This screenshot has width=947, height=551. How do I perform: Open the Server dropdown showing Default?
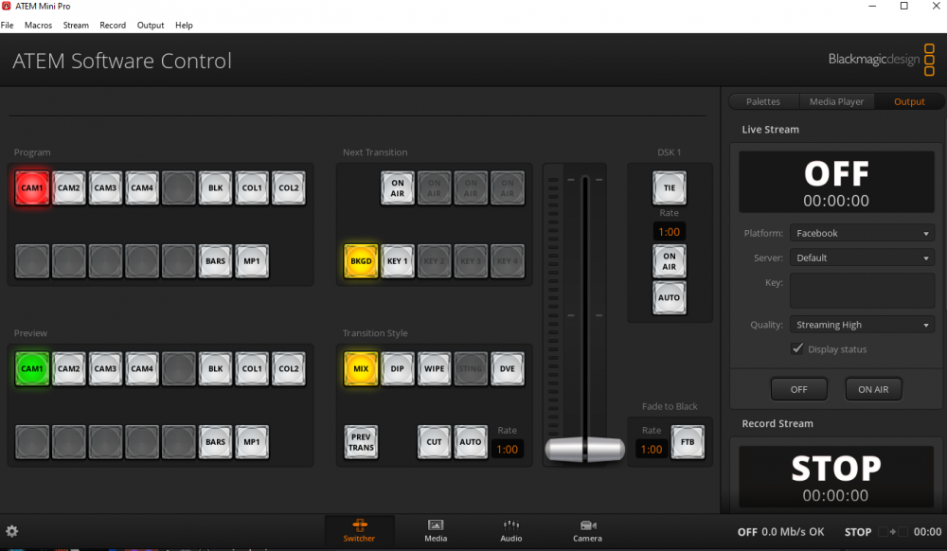pos(863,258)
